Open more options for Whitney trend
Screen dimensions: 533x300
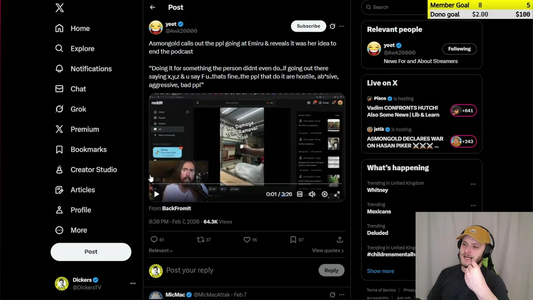[x=473, y=184]
